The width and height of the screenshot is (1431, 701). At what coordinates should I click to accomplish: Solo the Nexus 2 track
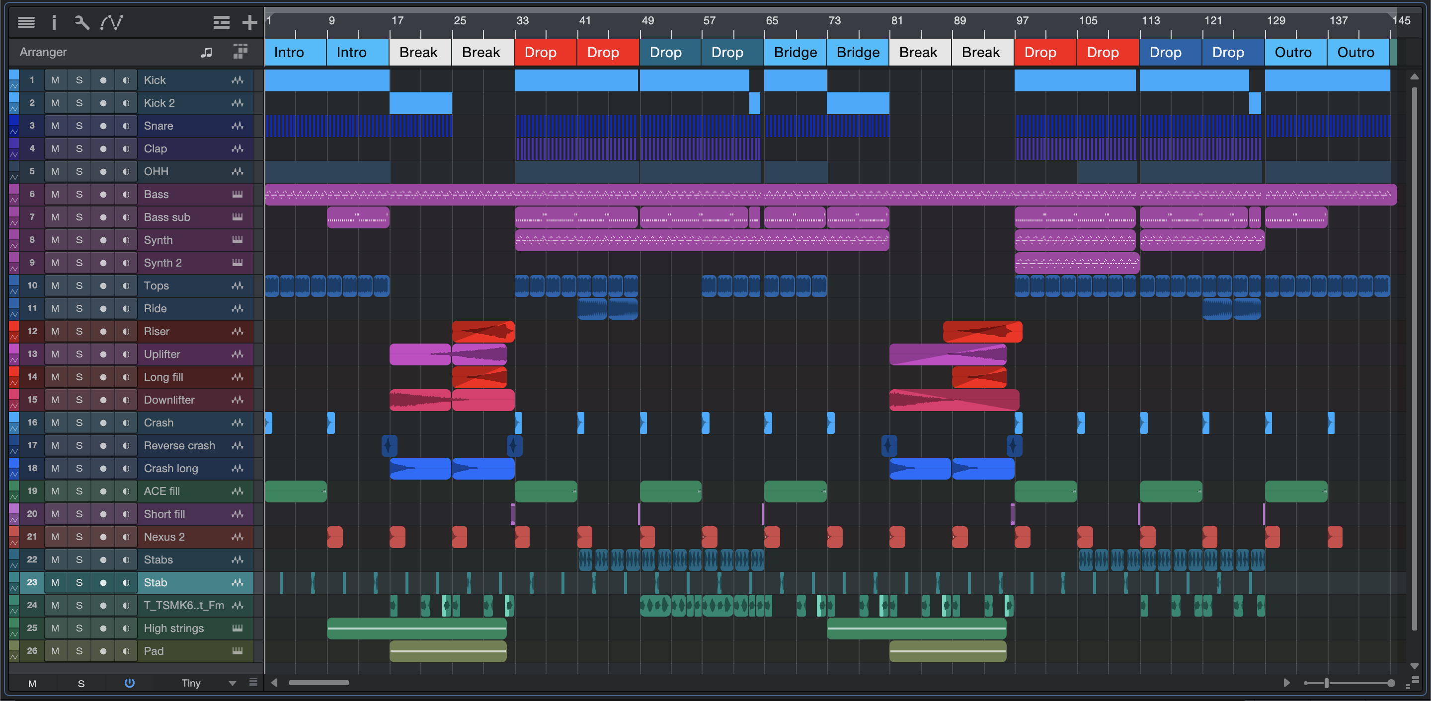tap(79, 537)
